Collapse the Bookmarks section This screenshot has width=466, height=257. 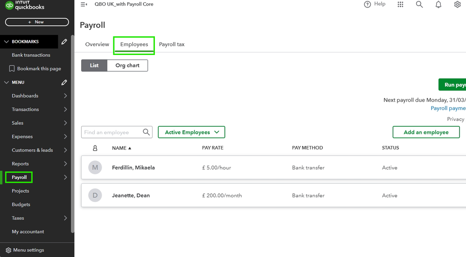point(7,42)
